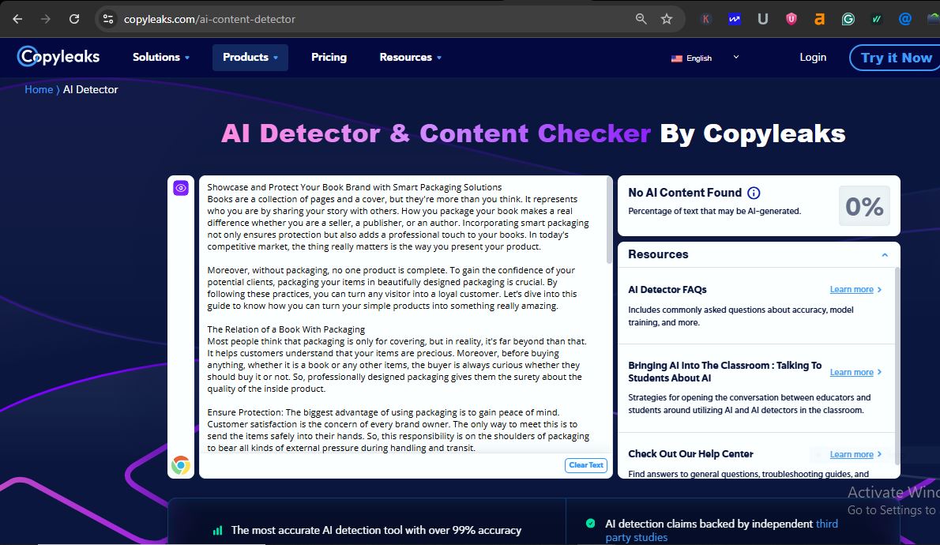Image resolution: width=940 pixels, height=545 pixels.
Task: Open the red shield extension icon
Action: pyautogui.click(x=791, y=19)
